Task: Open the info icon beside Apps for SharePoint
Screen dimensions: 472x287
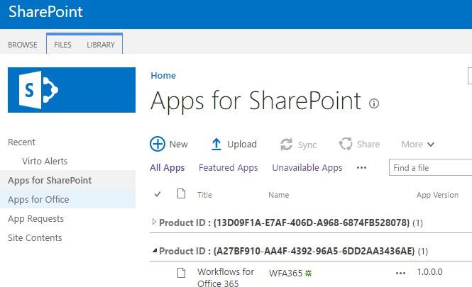Action: [374, 103]
